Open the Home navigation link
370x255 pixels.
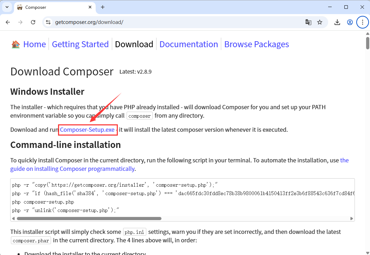(x=34, y=44)
